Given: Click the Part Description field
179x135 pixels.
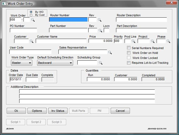Looking at the screenshot, I should [141, 30].
